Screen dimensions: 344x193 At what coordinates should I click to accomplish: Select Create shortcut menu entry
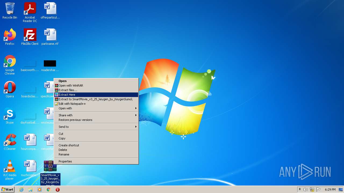tap(96, 145)
